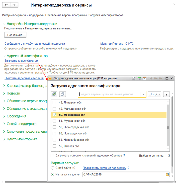Expand the Новости section
This screenshot has height=183, width=178.
pos(4,93)
